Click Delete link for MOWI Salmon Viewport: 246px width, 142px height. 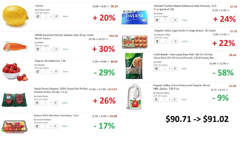[x=65, y=49]
